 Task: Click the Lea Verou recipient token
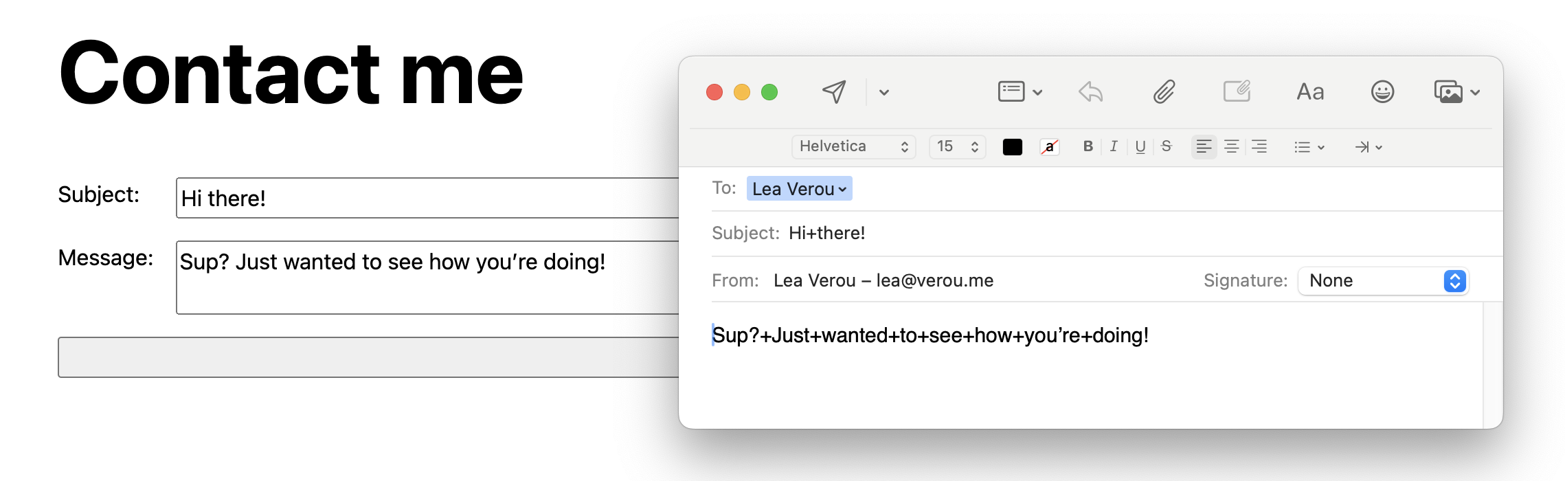click(x=799, y=189)
